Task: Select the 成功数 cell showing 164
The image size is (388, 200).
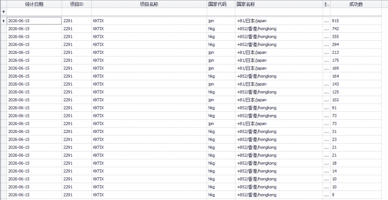Action: 356,76
